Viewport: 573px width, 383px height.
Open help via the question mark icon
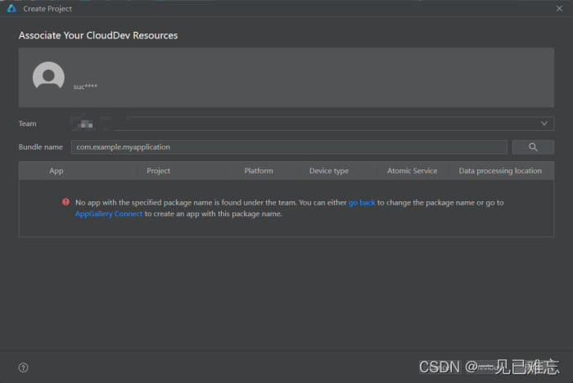[23, 367]
